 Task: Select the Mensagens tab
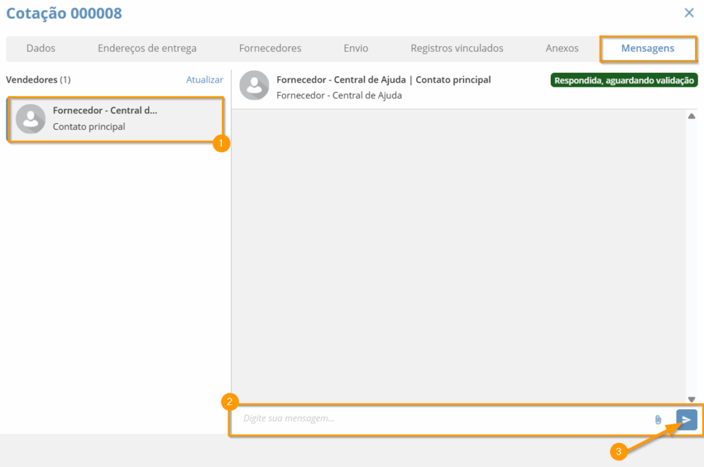pos(648,48)
